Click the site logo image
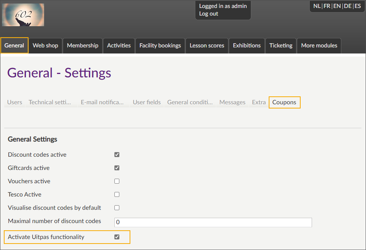The image size is (366, 250). 23,14
